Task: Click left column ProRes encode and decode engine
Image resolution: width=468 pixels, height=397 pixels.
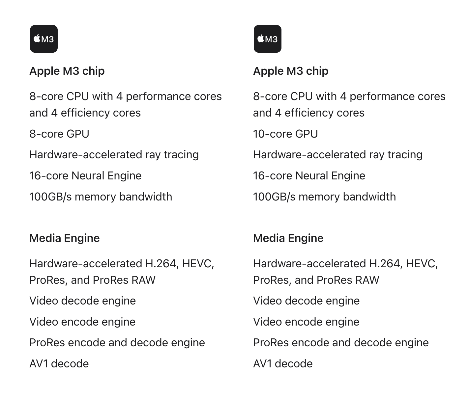Action: pyautogui.click(x=117, y=343)
